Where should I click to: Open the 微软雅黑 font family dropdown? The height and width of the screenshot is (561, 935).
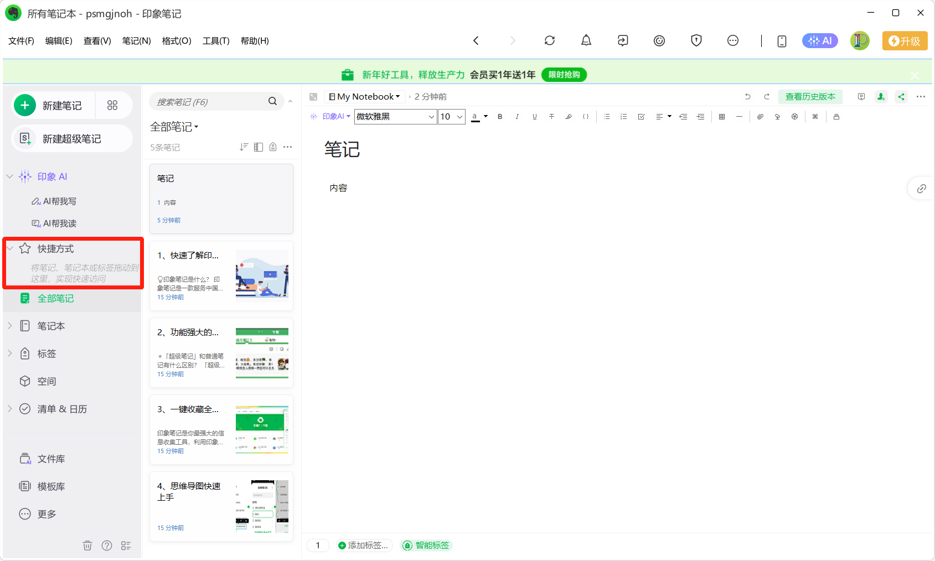coord(396,117)
